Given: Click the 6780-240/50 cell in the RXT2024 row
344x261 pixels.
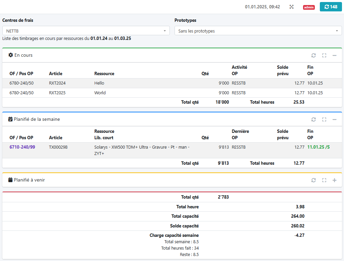Looking at the screenshot, I should tap(21, 83).
